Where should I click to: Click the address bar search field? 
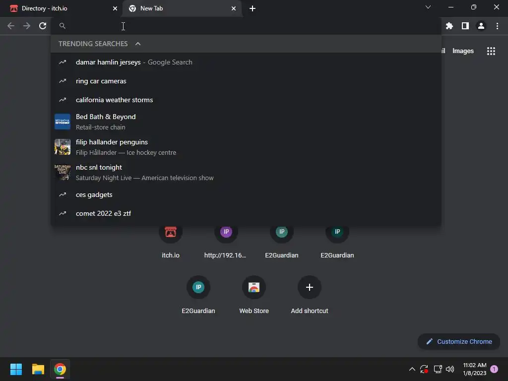coord(246,26)
